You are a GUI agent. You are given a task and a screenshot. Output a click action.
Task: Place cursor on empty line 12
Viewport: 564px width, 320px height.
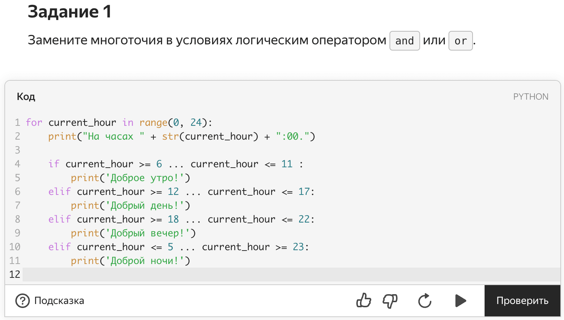pos(291,275)
